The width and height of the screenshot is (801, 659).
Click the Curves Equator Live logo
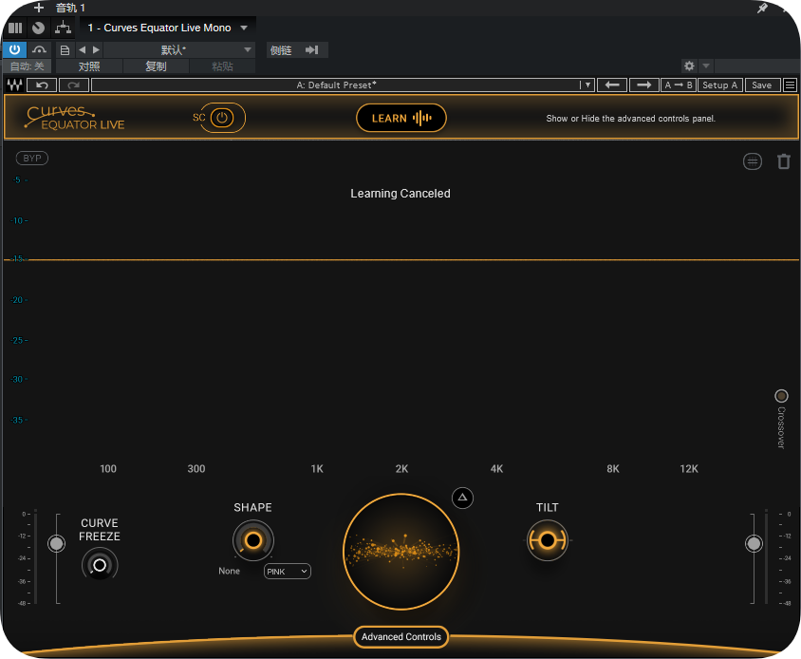click(75, 118)
